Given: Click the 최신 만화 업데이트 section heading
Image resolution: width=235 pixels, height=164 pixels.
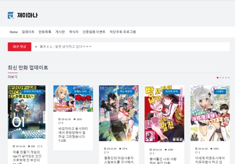Looking at the screenshot, I should (x=28, y=68).
